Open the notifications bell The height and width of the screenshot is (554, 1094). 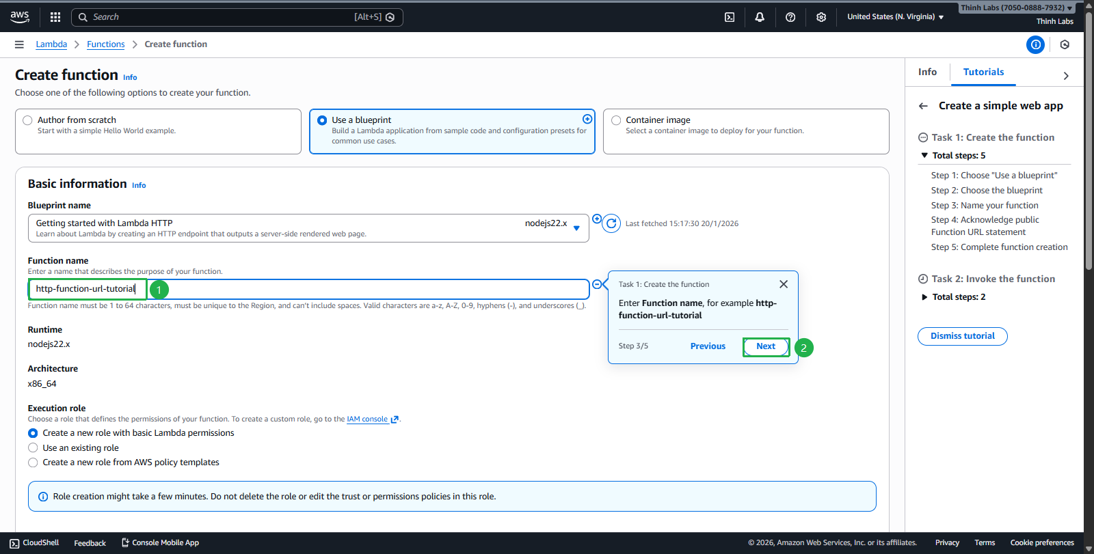pyautogui.click(x=760, y=17)
